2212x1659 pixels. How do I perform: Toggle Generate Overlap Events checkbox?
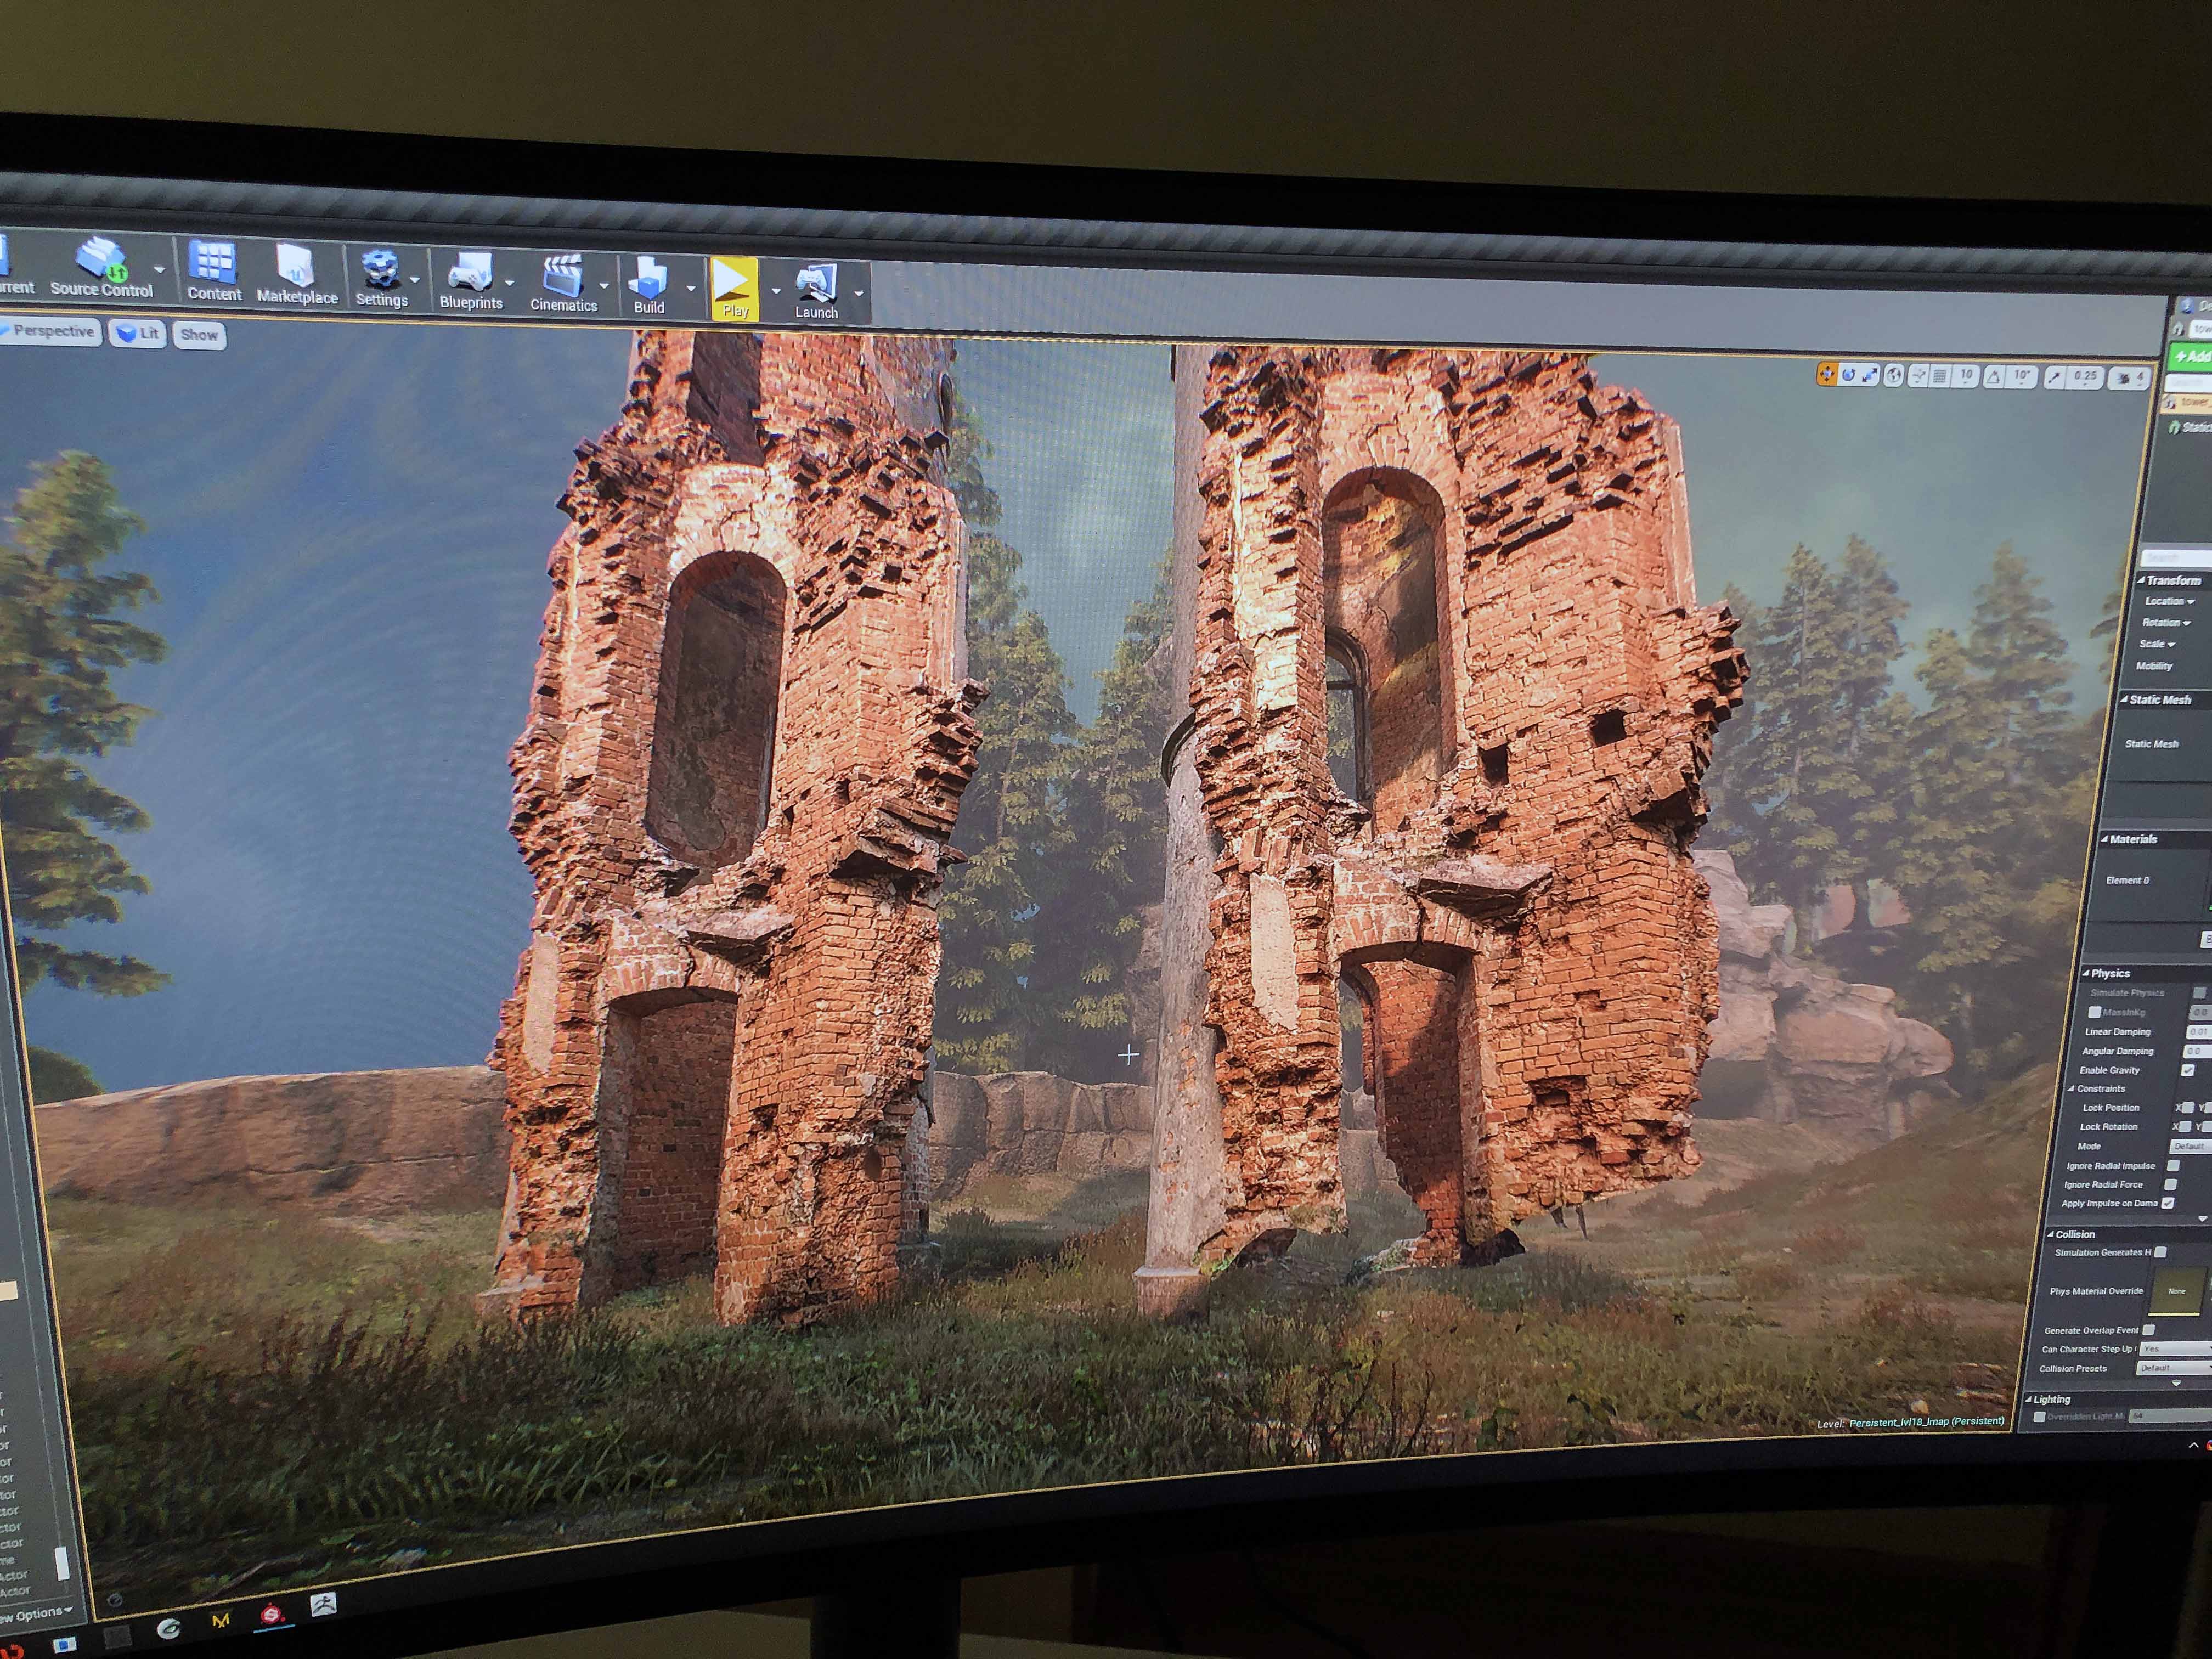2149,1330
